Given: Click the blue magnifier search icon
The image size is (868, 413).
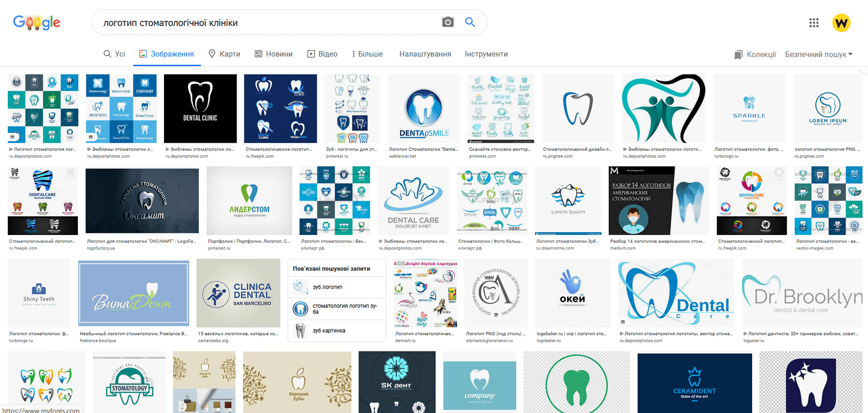Looking at the screenshot, I should click(470, 22).
